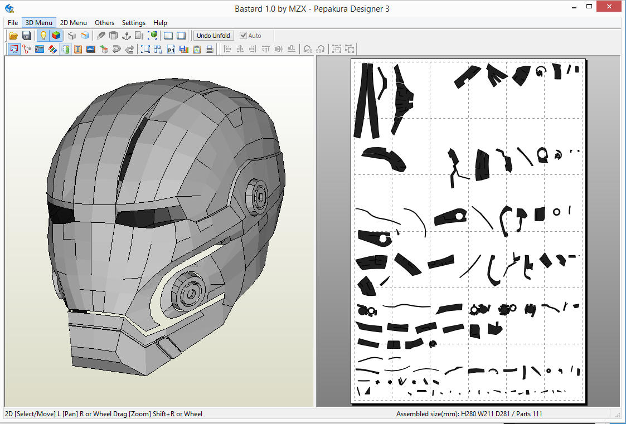The height and width of the screenshot is (424, 626).
Task: Click the 2D Select/Move hint in status bar
Action: click(x=104, y=414)
